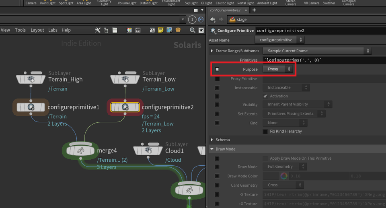Click the merge4 node icon
Screen dimensions: 386x208
tap(80, 151)
